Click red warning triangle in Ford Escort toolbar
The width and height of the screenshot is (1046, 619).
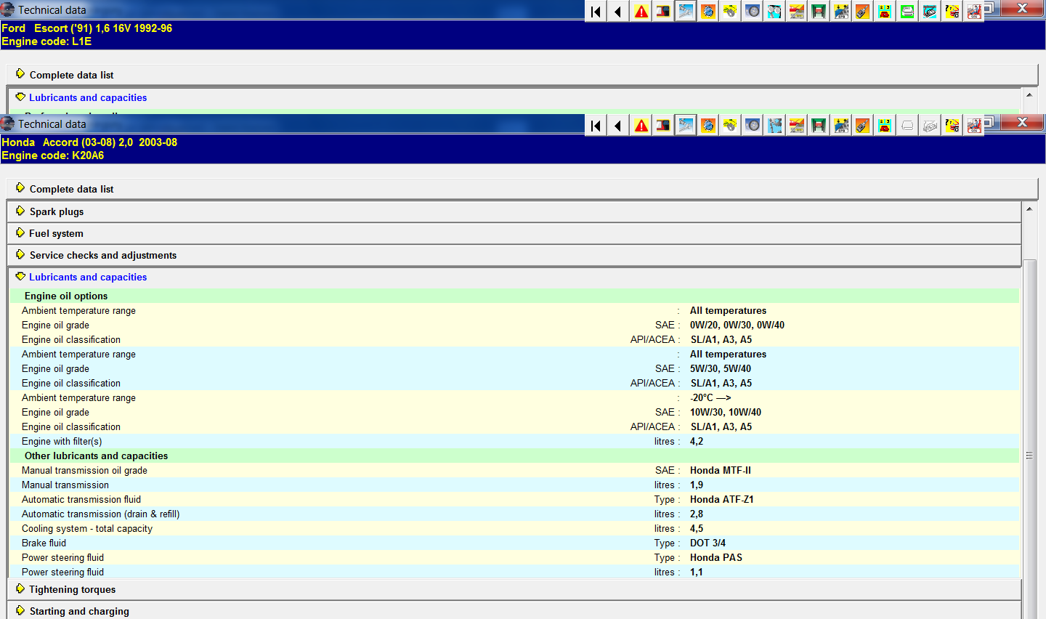[641, 12]
